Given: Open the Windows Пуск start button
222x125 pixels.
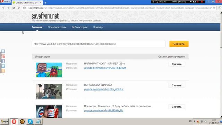Looking at the screenshot, I should 5,122.
